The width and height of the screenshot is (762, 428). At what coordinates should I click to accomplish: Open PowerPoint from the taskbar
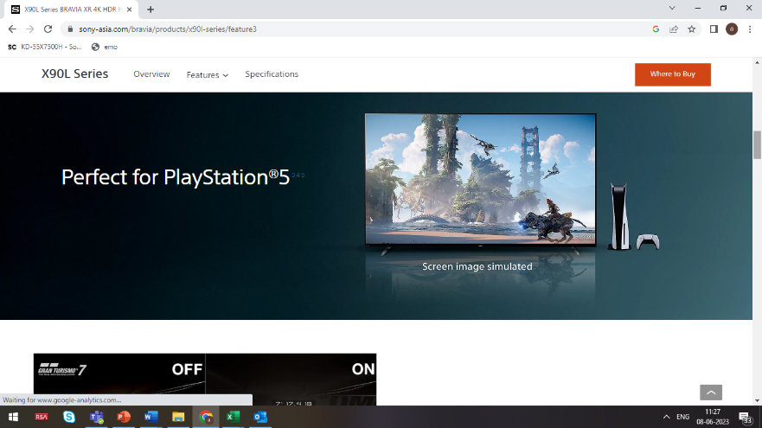point(124,417)
